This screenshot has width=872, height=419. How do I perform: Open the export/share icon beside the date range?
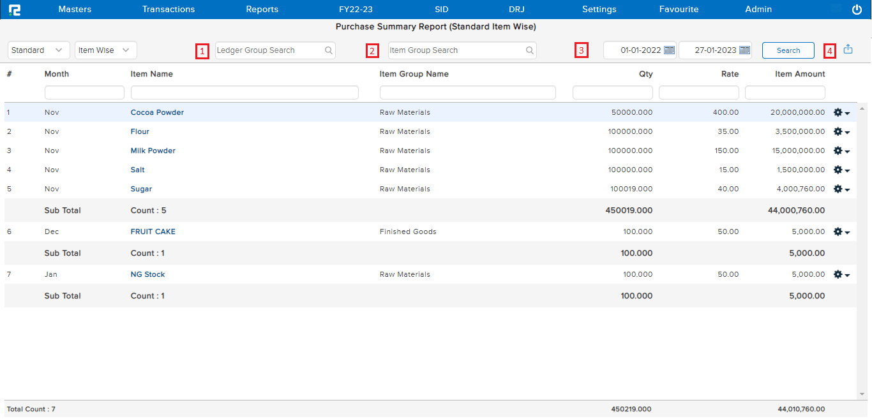848,48
